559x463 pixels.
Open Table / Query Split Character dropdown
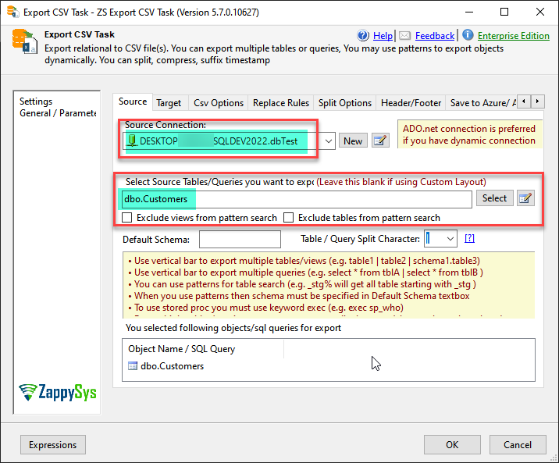[x=450, y=238]
